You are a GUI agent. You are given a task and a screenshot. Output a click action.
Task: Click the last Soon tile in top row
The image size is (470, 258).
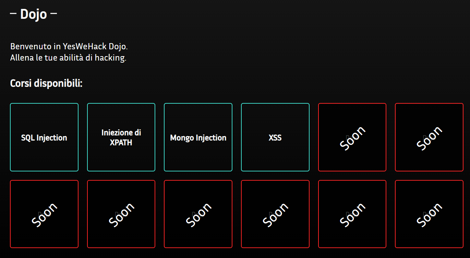click(x=429, y=137)
